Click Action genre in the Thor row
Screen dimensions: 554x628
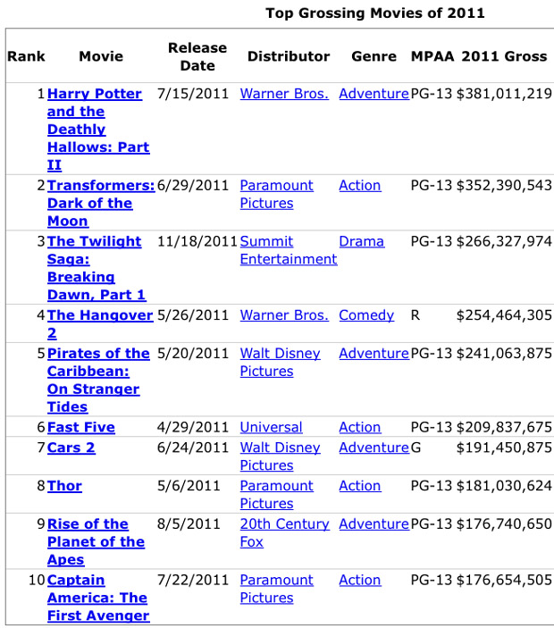coord(360,486)
